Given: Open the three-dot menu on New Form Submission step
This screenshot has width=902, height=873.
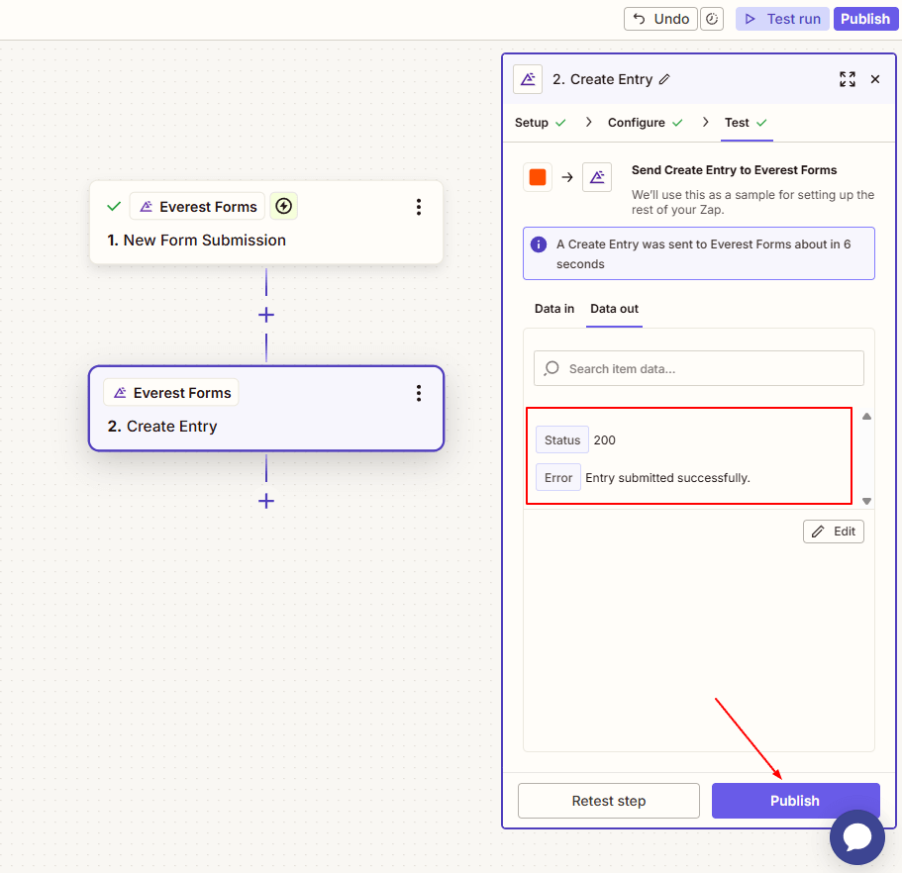Looking at the screenshot, I should point(419,207).
